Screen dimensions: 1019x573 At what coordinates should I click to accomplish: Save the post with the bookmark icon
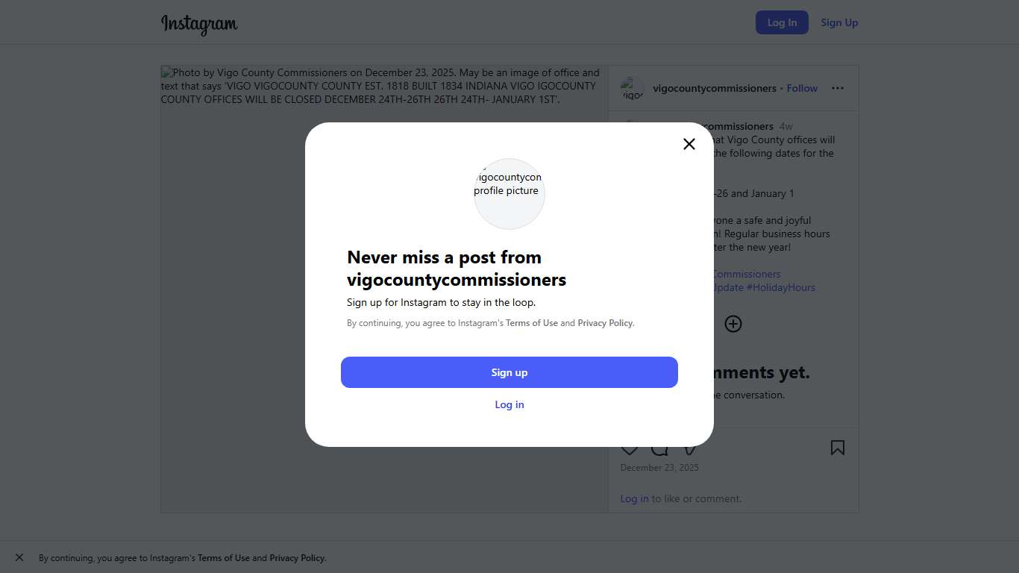coord(838,448)
